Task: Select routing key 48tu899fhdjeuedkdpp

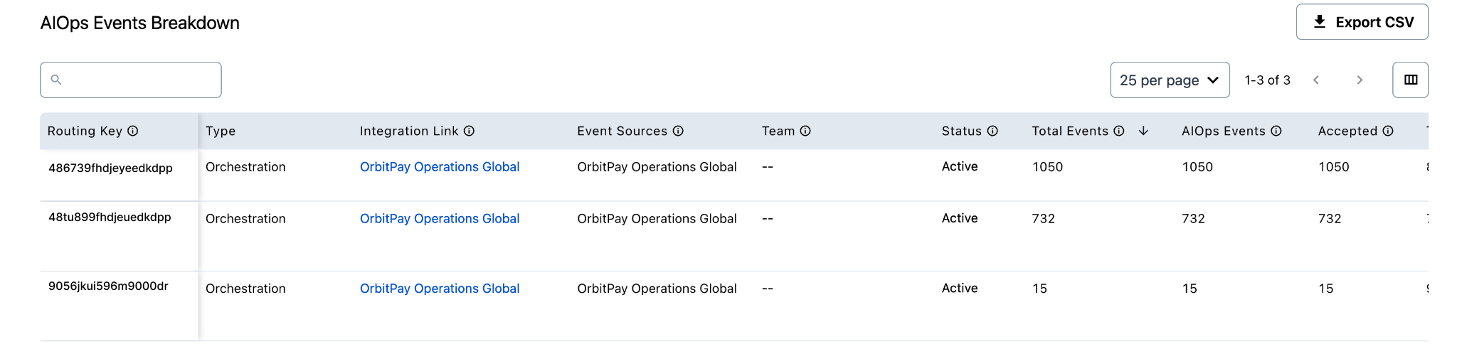Action: pos(110,217)
